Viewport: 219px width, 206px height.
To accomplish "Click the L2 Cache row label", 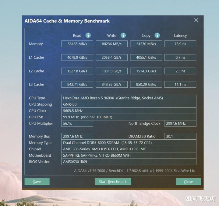I will click(x=37, y=71).
